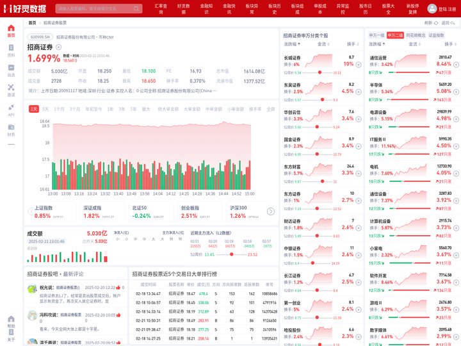Image resolution: width=461 pixels, height=346 pixels.
Task: Click the search magnifier icon
Action: 136,8
